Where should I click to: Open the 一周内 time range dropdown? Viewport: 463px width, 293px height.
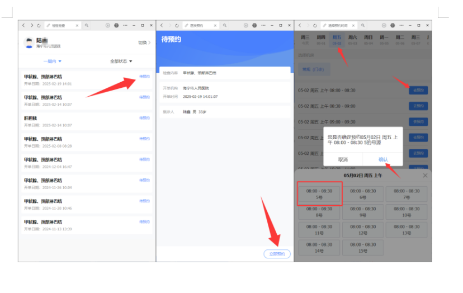pyautogui.click(x=53, y=61)
